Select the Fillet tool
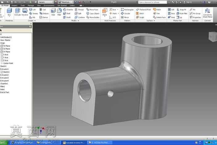217x145 pixels. click(x=59, y=12)
